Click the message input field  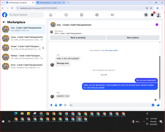[110, 105]
